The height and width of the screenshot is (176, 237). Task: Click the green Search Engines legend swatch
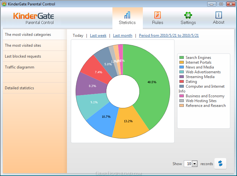182,57
